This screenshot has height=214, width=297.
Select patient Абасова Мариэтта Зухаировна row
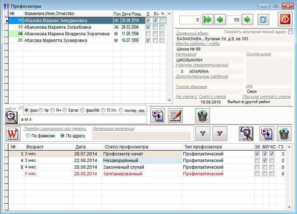[55, 41]
